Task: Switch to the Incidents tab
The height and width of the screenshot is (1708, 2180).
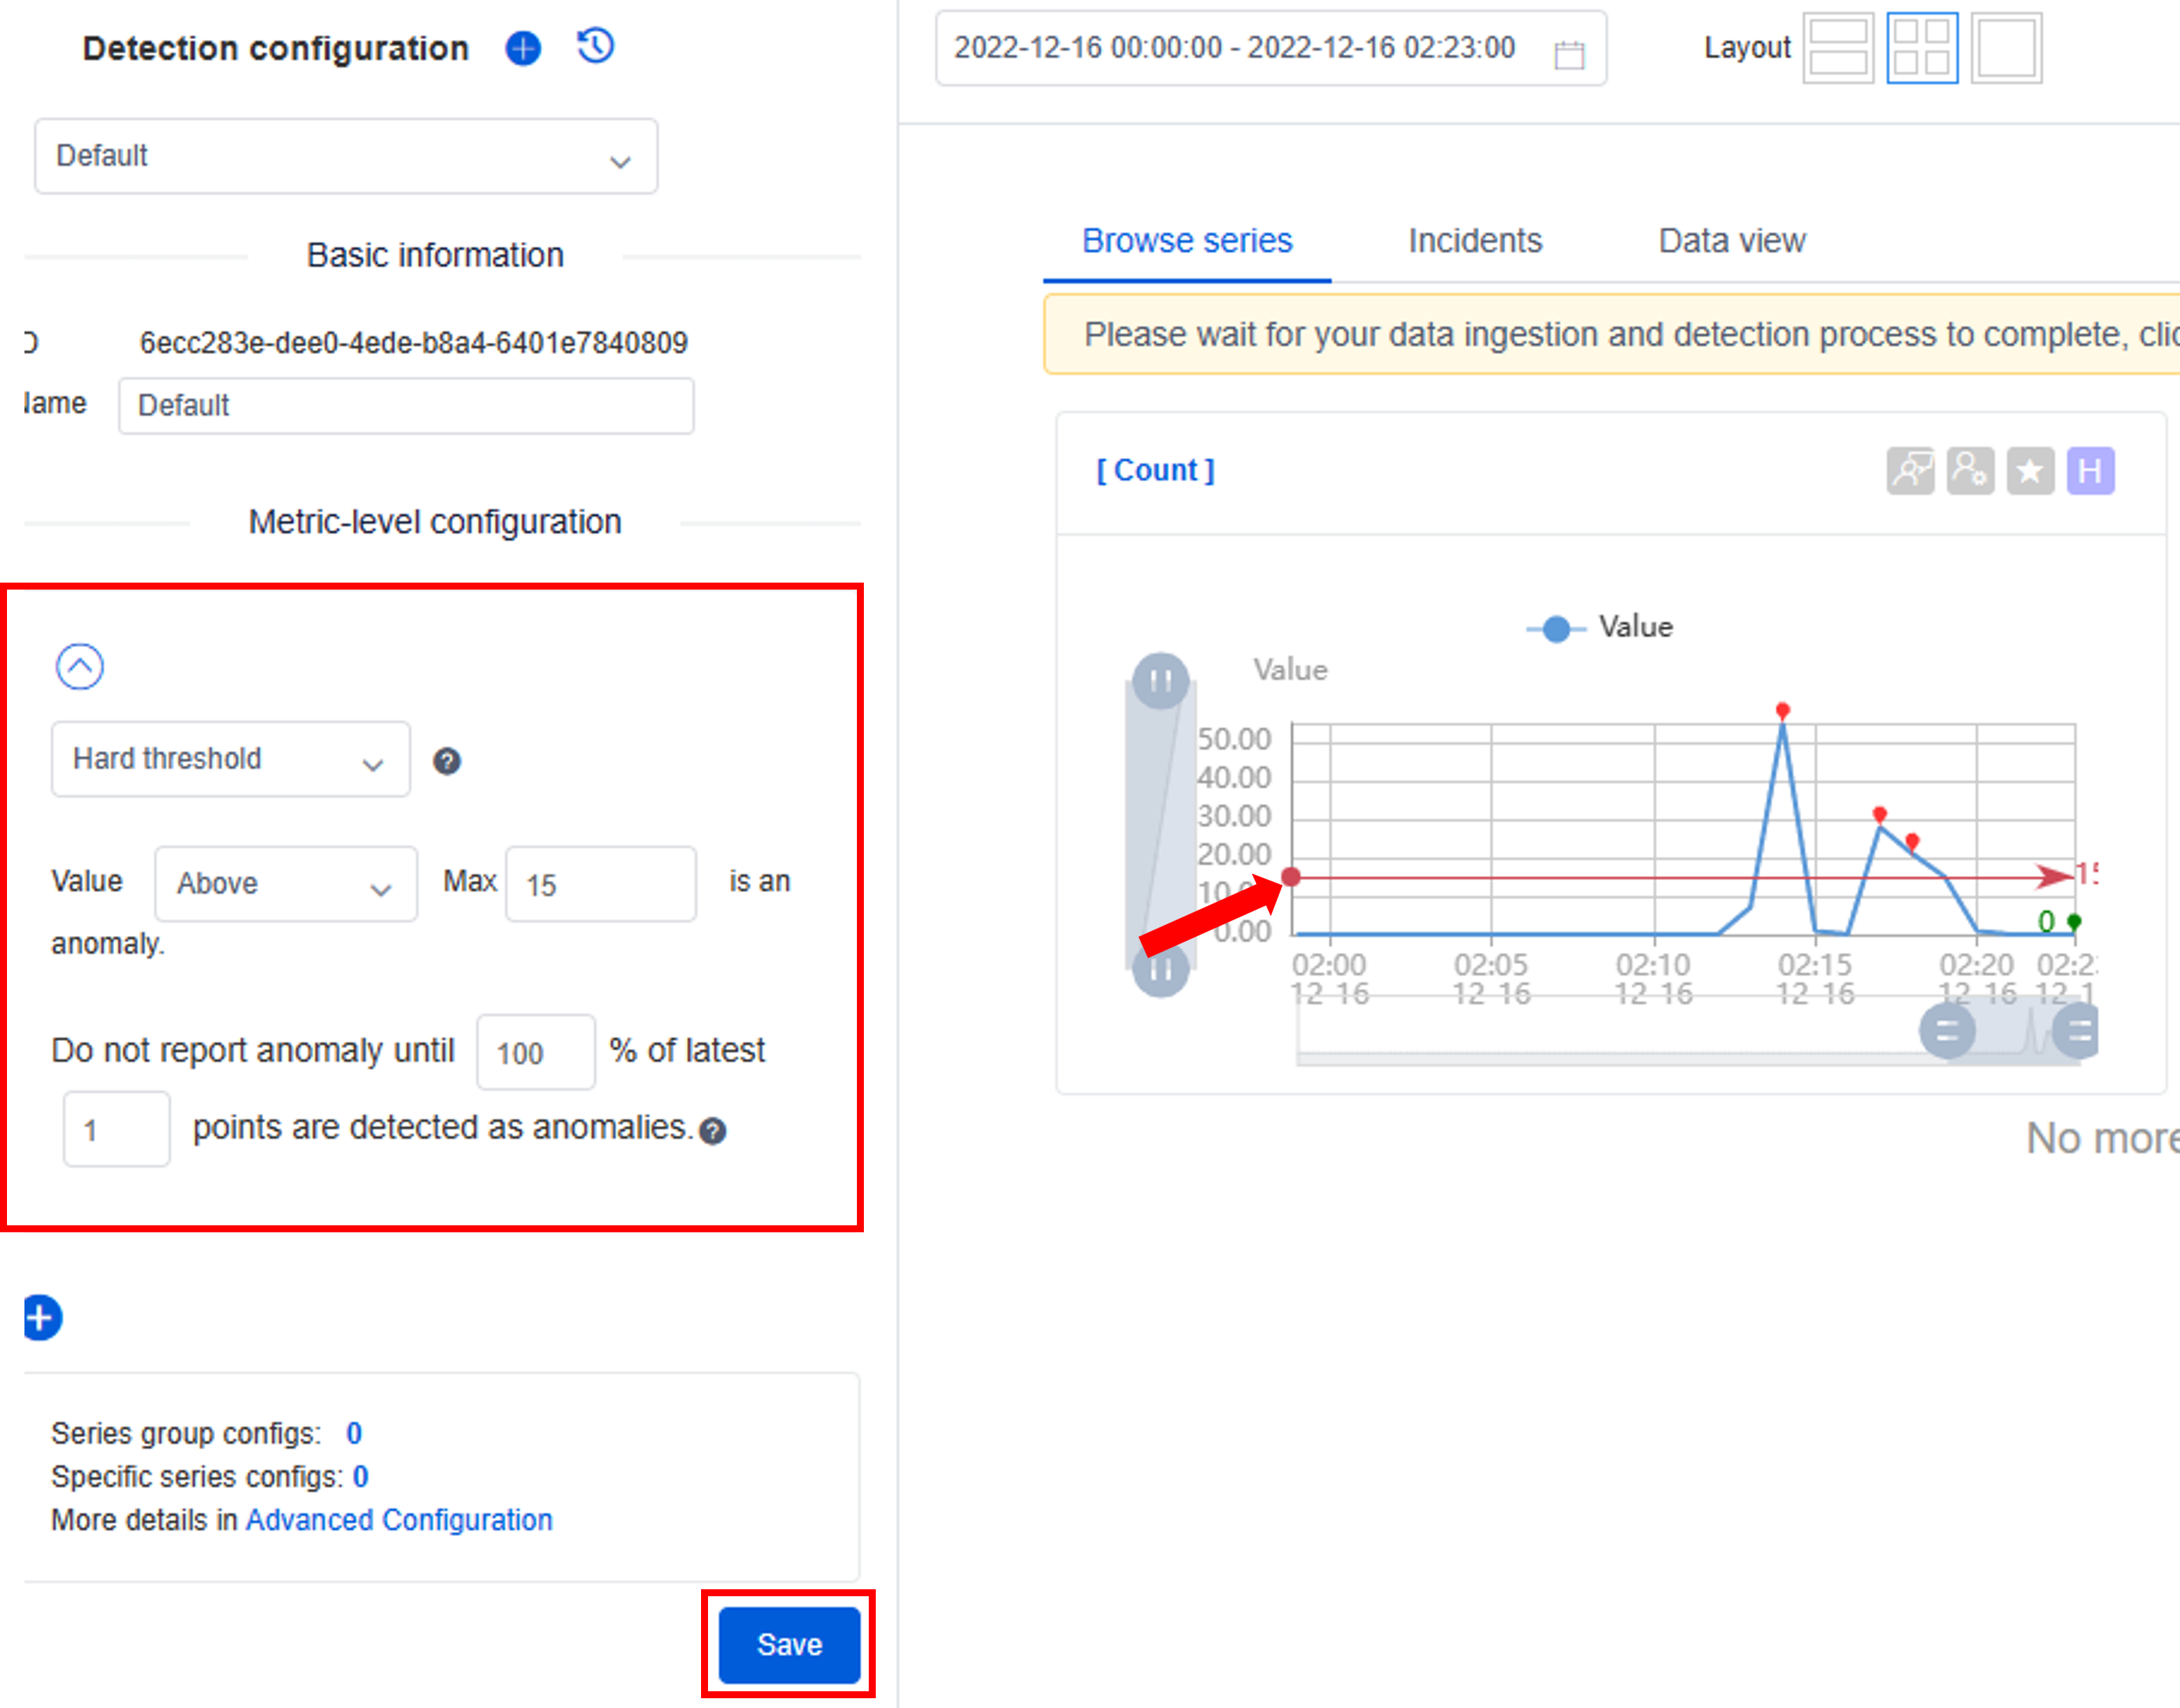Action: pos(1475,241)
